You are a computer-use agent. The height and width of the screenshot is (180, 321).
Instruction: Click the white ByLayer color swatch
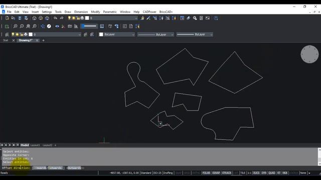click(x=101, y=34)
